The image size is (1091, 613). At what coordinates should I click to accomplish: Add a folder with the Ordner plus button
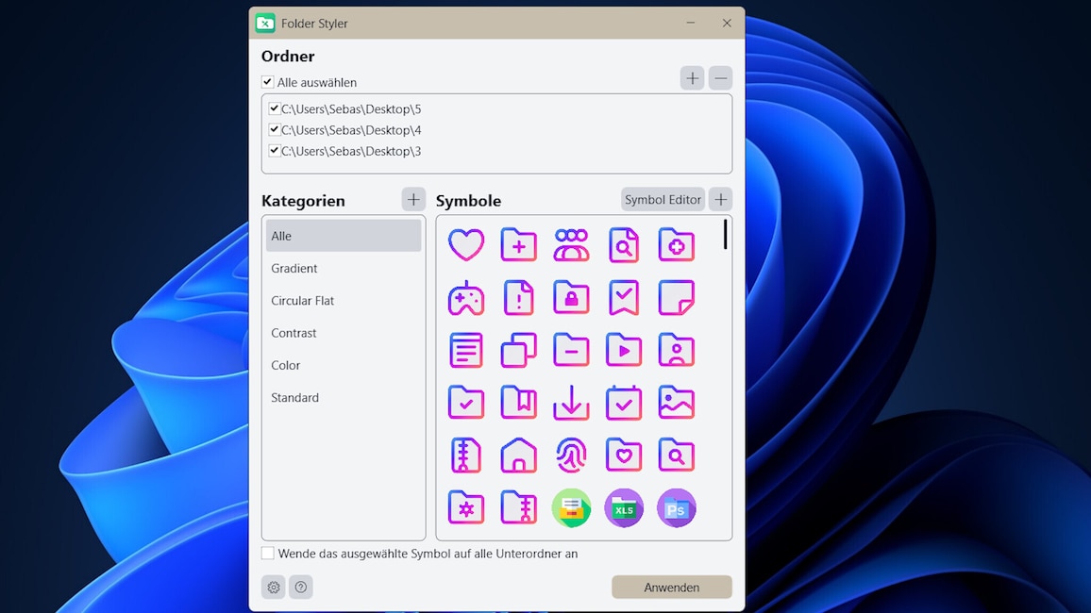tap(693, 78)
